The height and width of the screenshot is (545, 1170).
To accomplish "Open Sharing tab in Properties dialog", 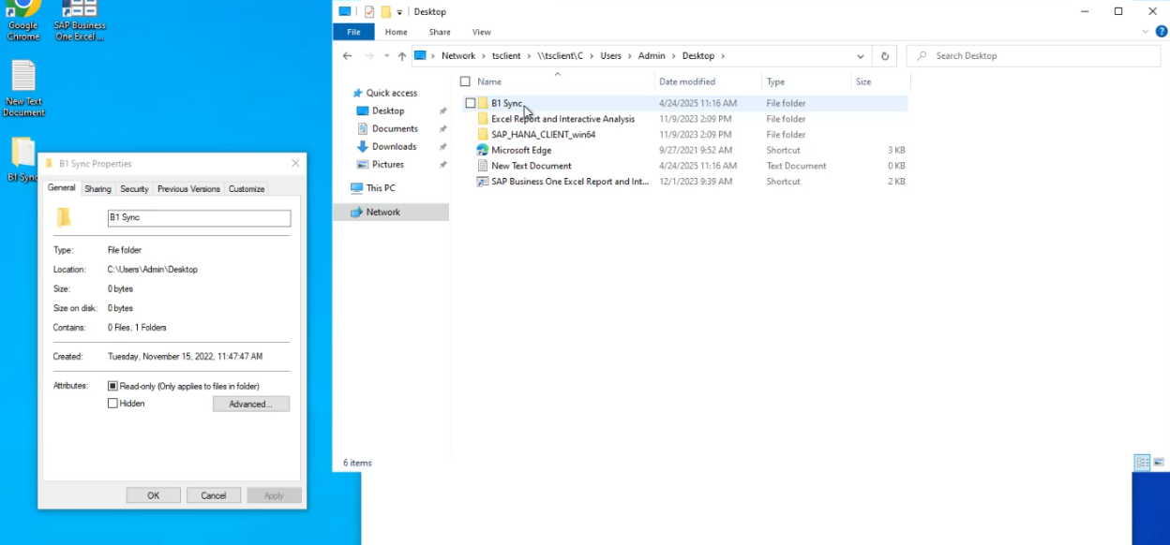I will click(x=97, y=189).
